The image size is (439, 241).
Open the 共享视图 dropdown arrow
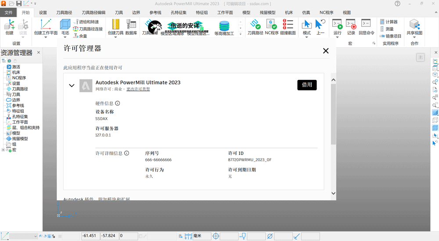coord(414,37)
